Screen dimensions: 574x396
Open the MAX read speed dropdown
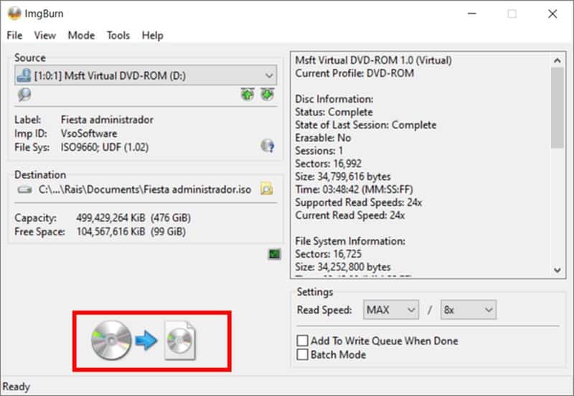click(x=391, y=310)
